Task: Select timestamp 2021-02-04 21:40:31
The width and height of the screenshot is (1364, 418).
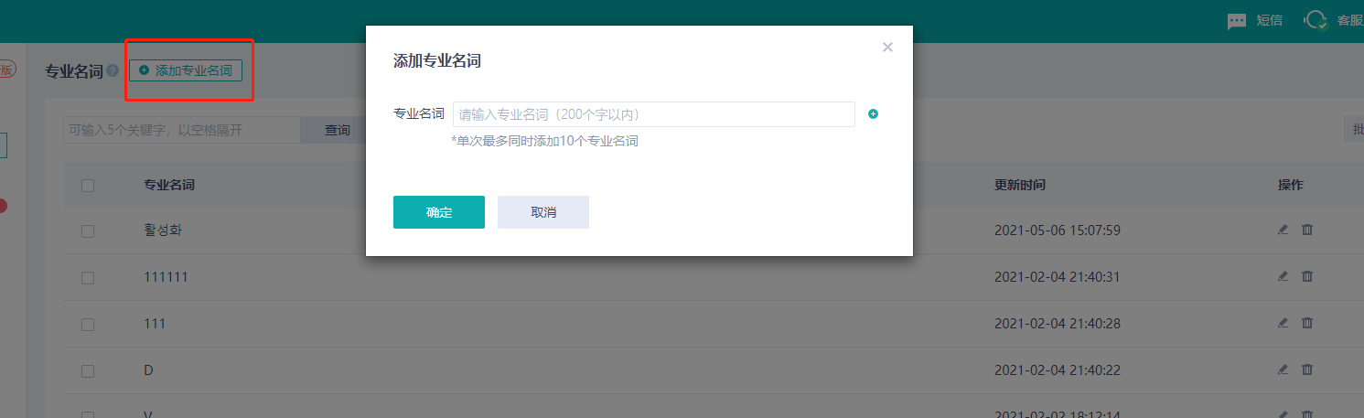Action: click(1058, 277)
